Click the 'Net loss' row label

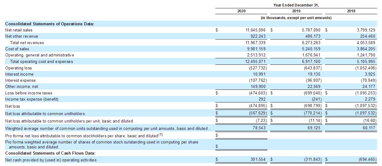13,106
